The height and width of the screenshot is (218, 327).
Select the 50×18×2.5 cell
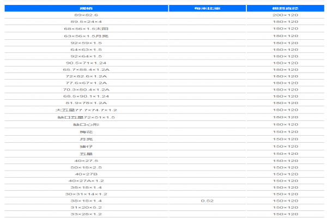point(86,167)
